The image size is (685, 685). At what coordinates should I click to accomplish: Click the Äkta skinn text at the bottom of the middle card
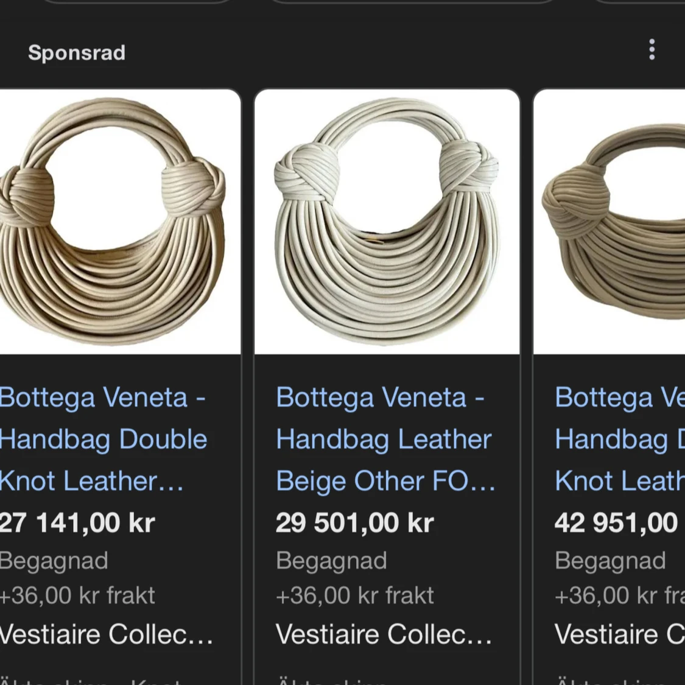coord(332,681)
